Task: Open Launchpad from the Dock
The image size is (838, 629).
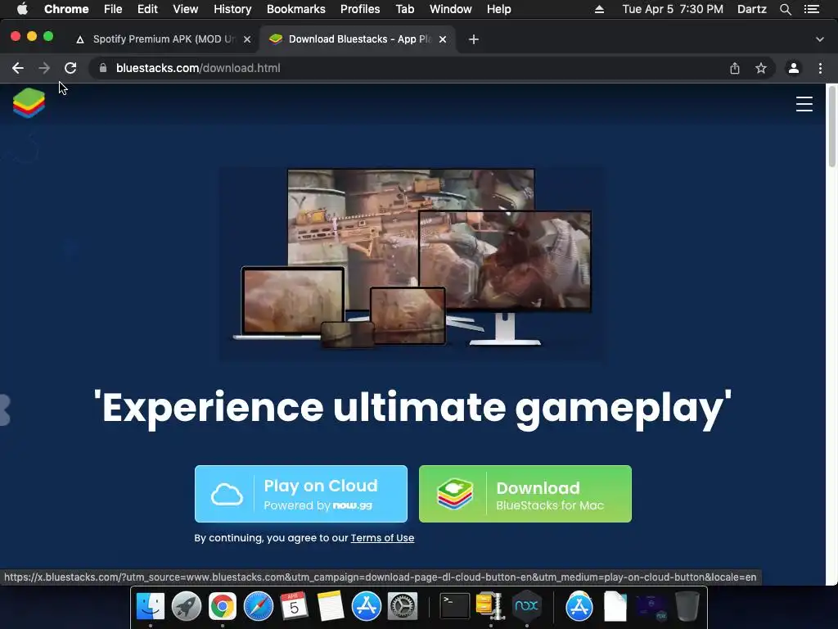Action: 187,606
